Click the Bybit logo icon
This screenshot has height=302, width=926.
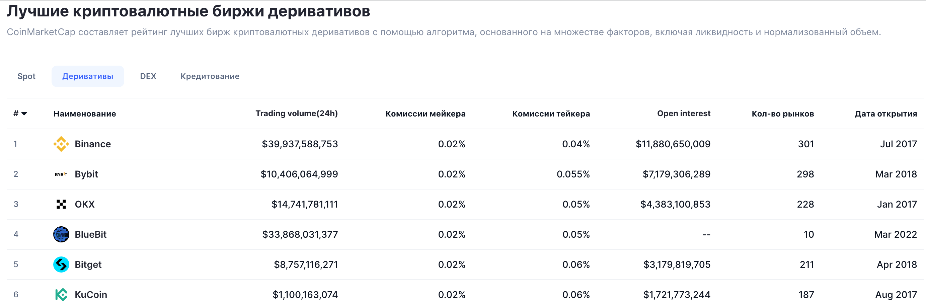[61, 174]
